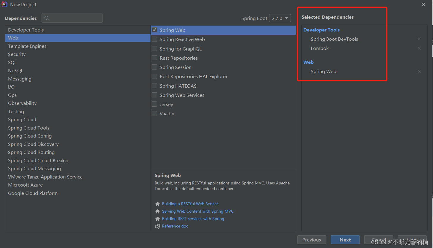Select the I/O category
Viewport: 433px width, 248px height.
pos(78,87)
